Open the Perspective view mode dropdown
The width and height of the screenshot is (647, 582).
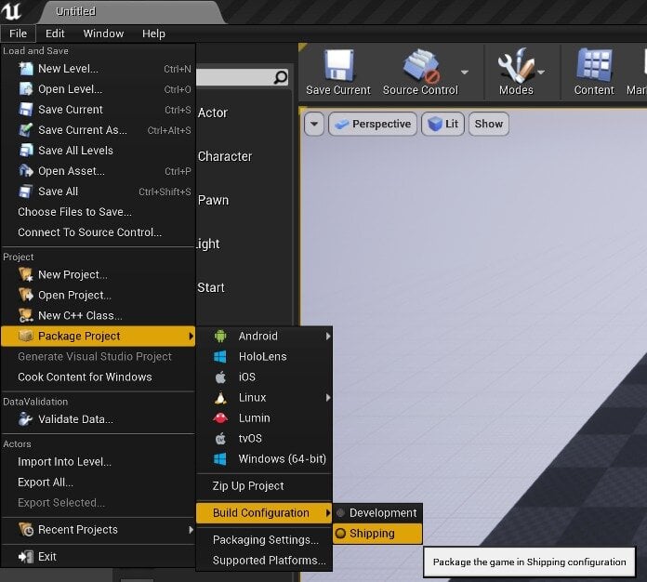pyautogui.click(x=373, y=124)
